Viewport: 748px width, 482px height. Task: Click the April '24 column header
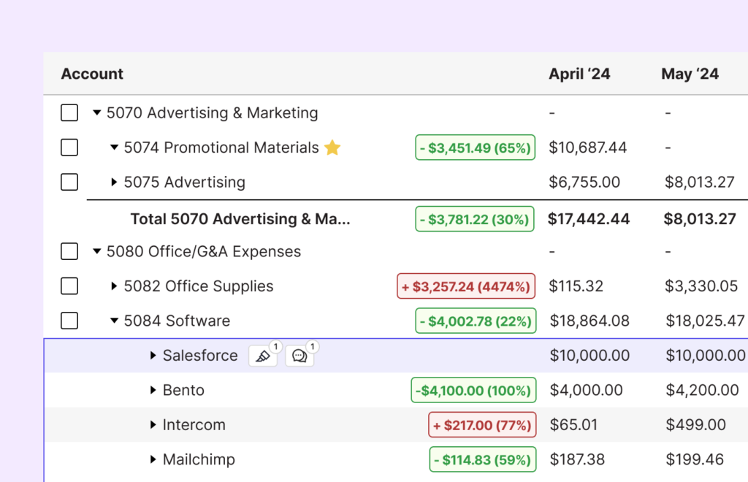tap(579, 74)
